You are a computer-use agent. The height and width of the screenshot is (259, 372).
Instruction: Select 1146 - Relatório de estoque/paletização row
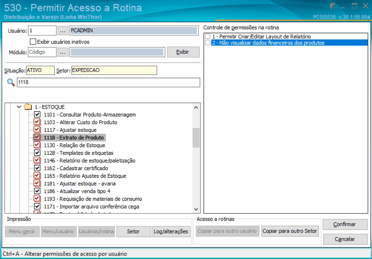[90, 160]
